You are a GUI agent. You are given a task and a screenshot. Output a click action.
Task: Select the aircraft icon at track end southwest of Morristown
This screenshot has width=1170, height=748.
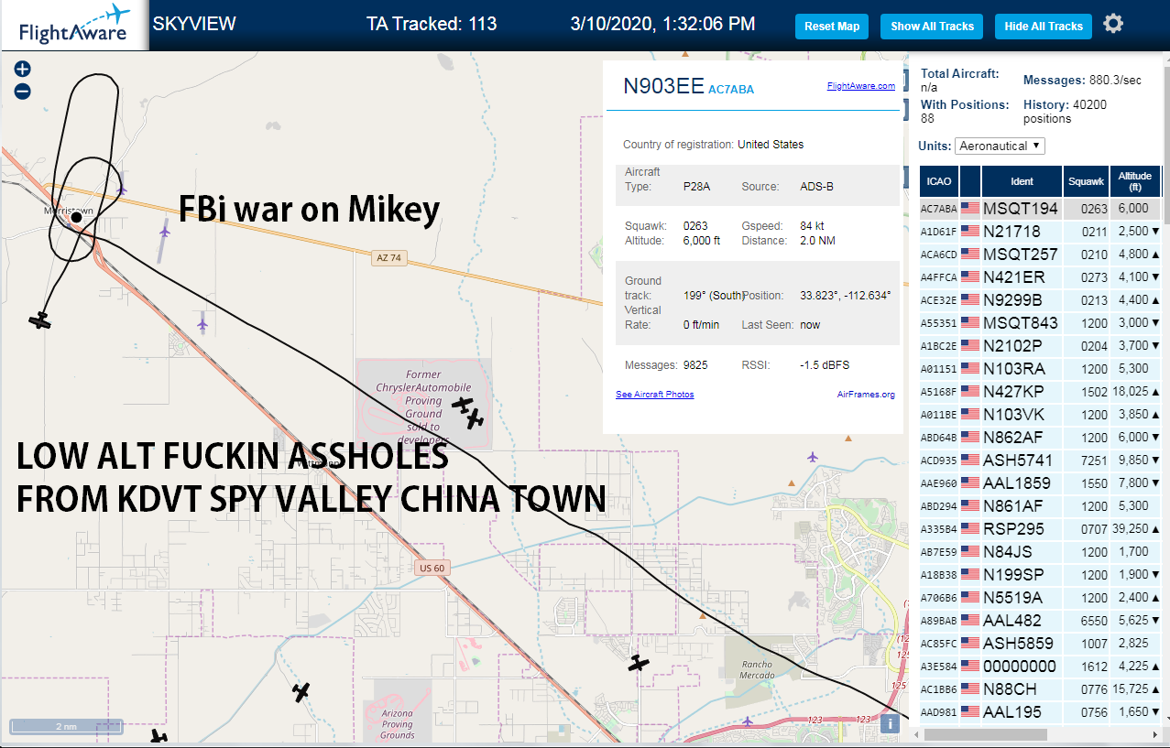[39, 320]
